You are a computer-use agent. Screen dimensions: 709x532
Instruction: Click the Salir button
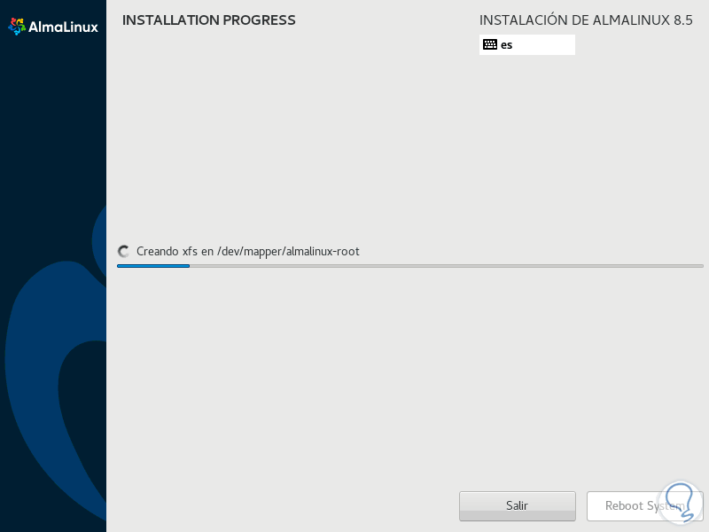pos(518,505)
